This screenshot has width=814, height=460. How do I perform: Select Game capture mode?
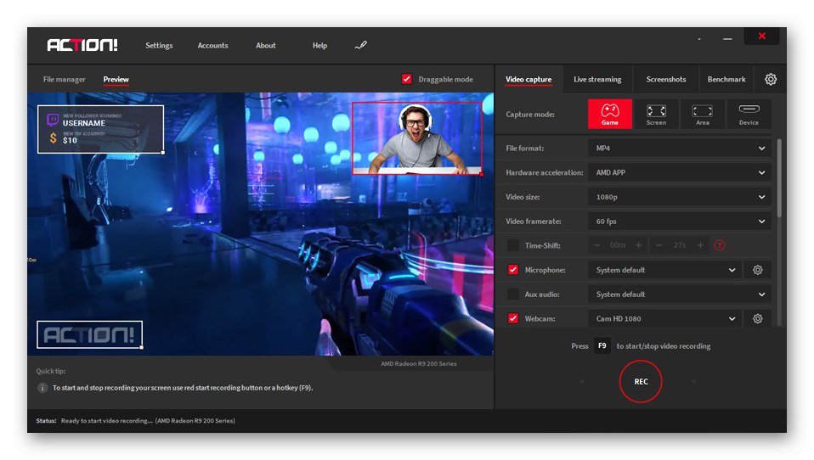(609, 114)
